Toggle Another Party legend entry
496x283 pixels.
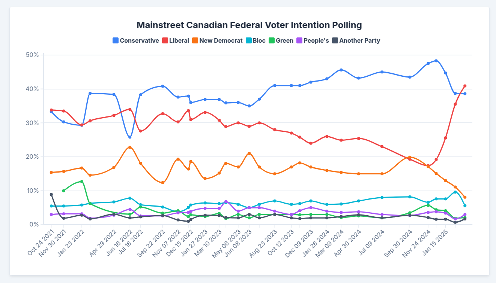(x=359, y=40)
